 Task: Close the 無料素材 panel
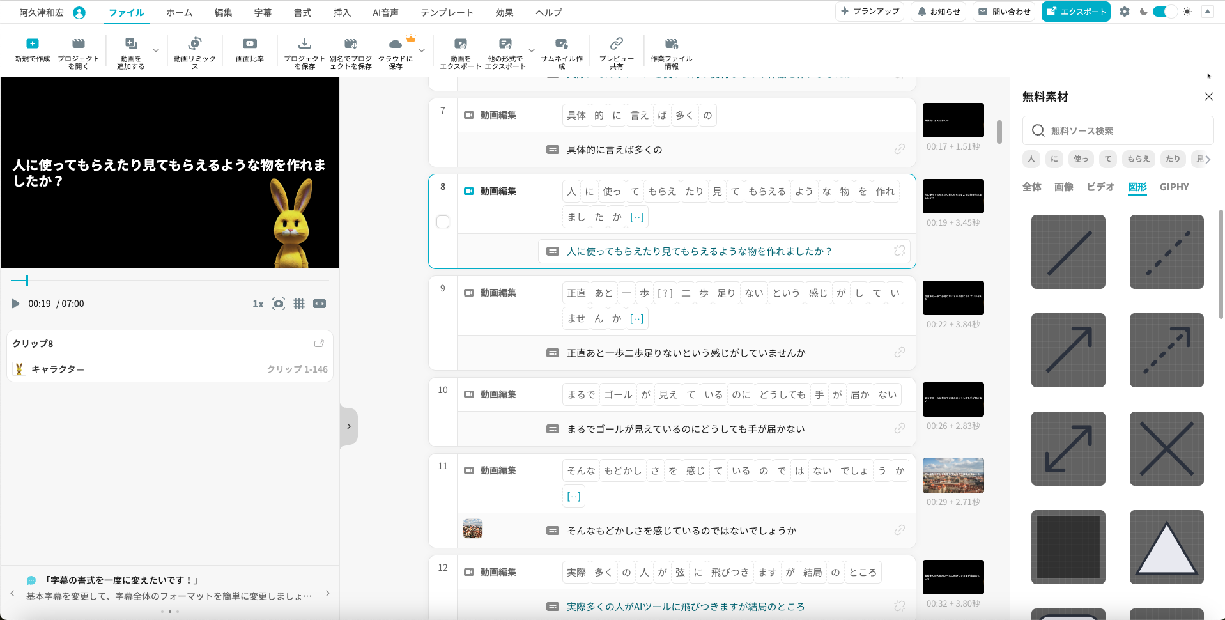click(1209, 97)
